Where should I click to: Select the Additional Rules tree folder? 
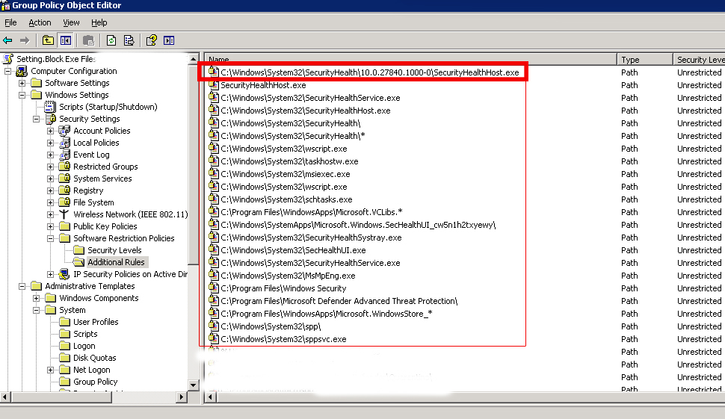point(116,262)
